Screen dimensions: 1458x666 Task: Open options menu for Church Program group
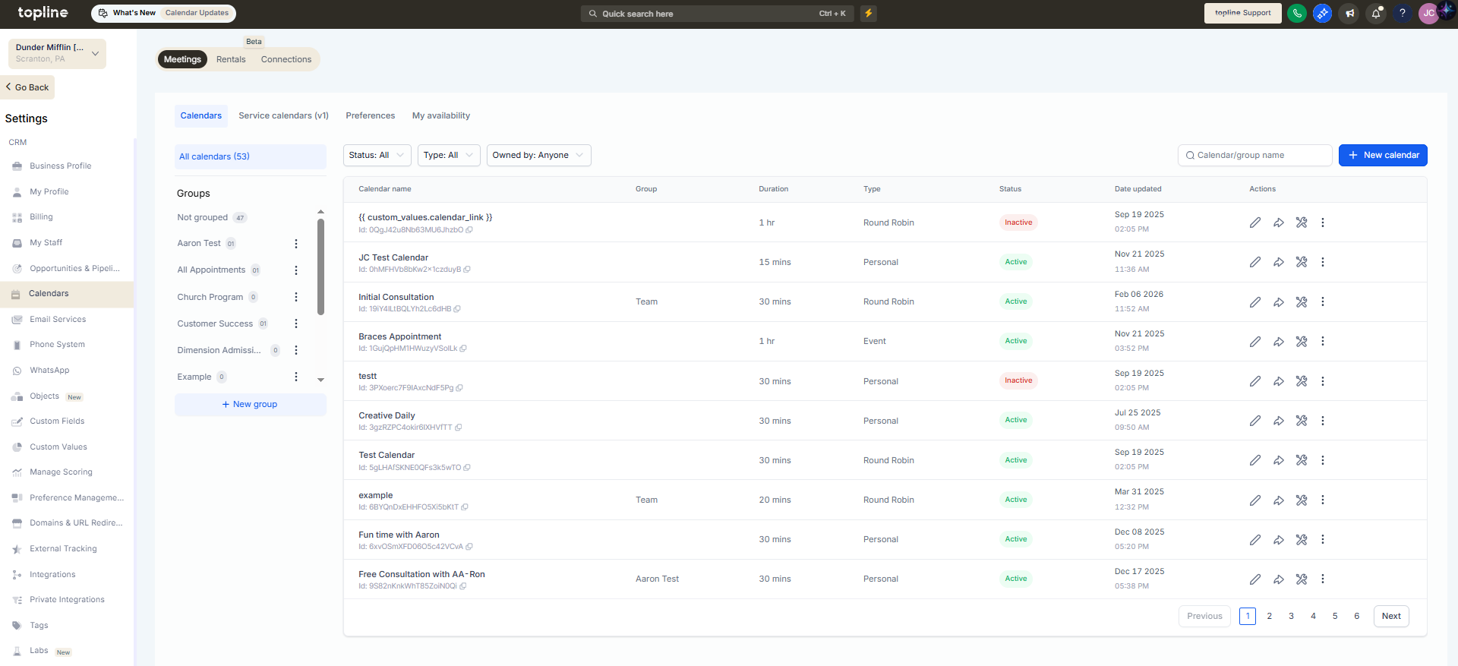pos(296,297)
